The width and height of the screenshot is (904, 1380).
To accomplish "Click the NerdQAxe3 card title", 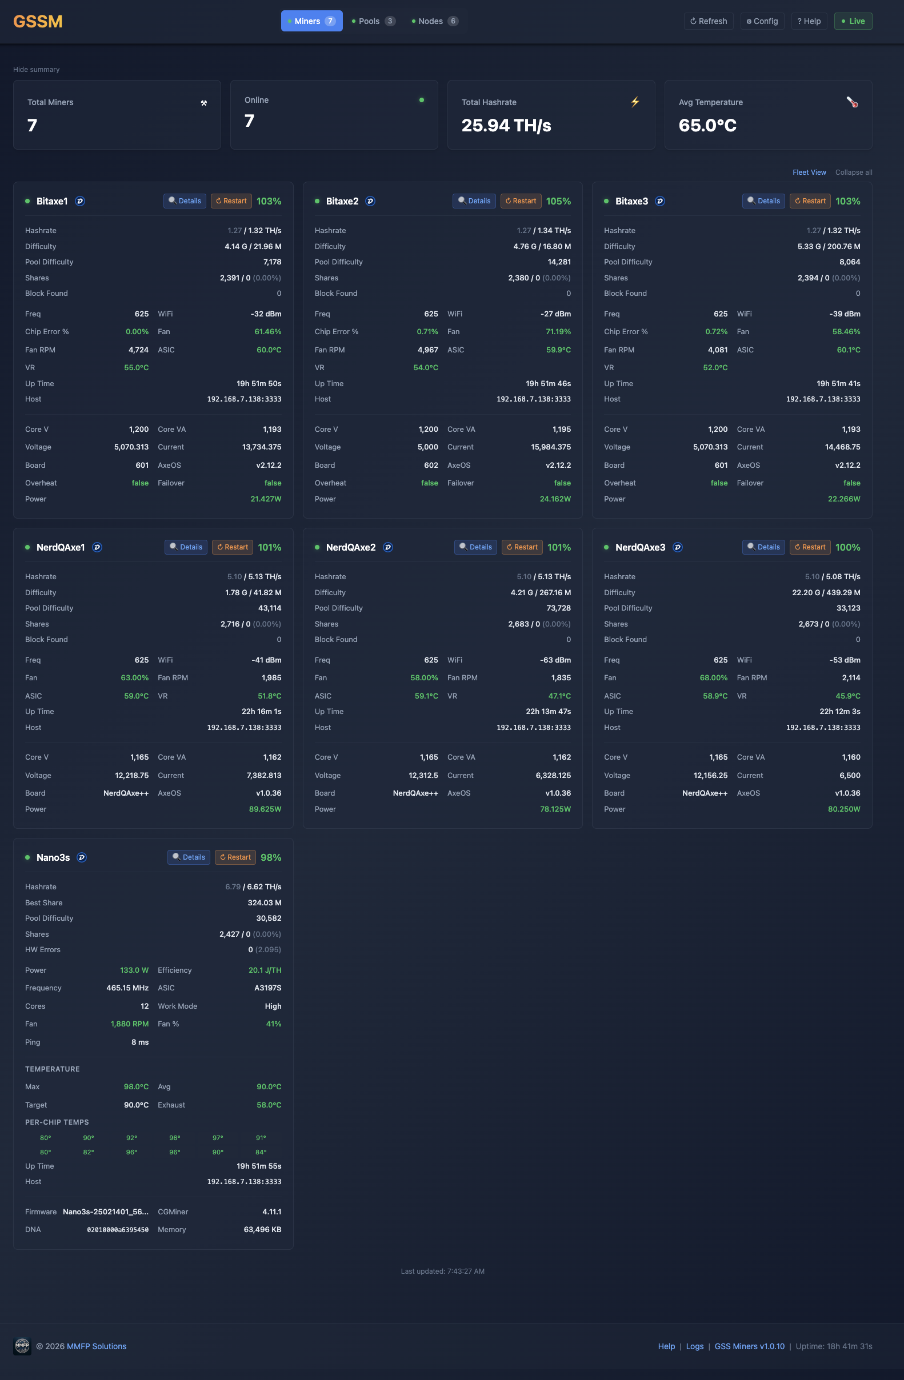I will [x=640, y=547].
